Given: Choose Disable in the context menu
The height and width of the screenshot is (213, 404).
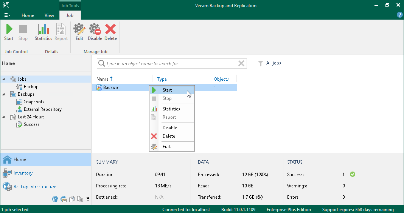Looking at the screenshot, I should [x=172, y=127].
